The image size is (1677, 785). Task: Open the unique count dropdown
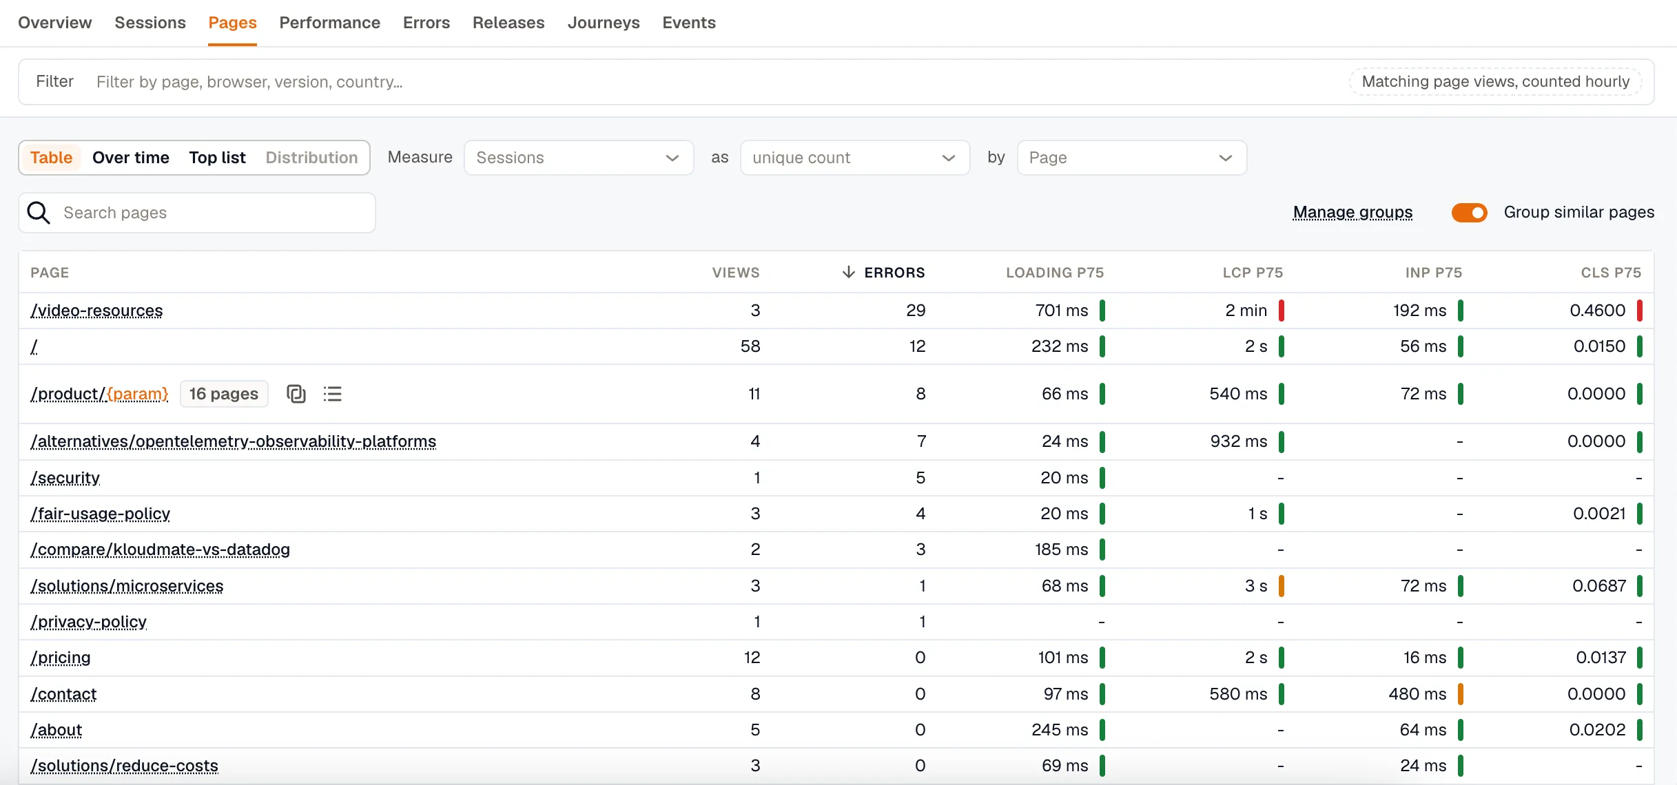click(855, 158)
